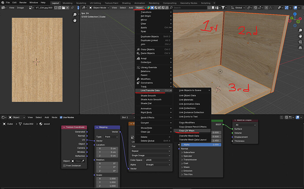
Task: Click the Library Override icon in the Object menu
Action: pyautogui.click(x=138, y=67)
